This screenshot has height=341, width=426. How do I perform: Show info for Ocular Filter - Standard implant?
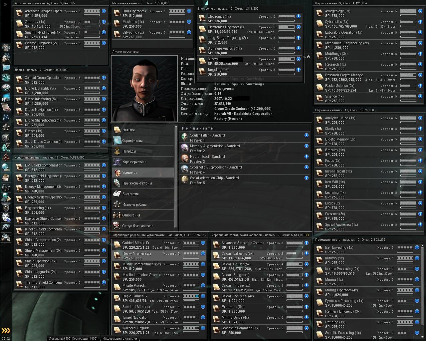click(x=307, y=135)
